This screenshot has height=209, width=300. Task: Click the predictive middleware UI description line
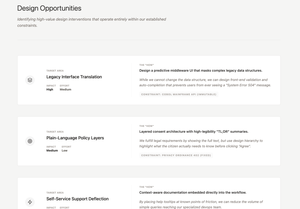pos(201,70)
